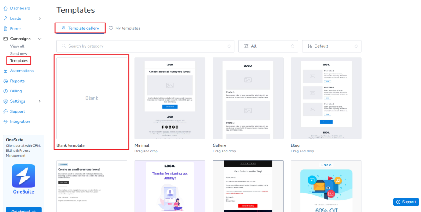Click the Campaigns envelope icon
This screenshot has height=212, width=421.
[5, 39]
